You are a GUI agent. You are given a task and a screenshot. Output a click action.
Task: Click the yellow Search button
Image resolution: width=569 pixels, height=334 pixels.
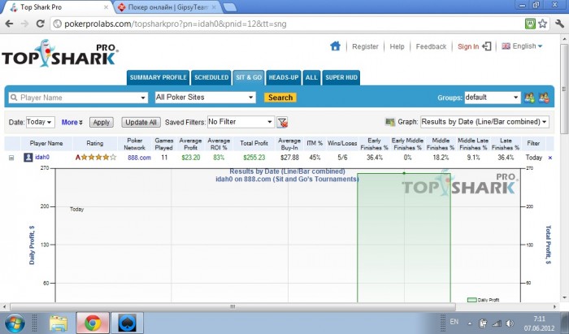[280, 98]
